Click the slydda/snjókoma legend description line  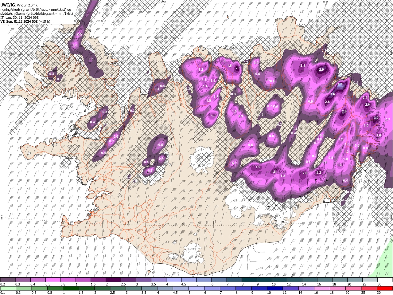[x=37, y=14]
